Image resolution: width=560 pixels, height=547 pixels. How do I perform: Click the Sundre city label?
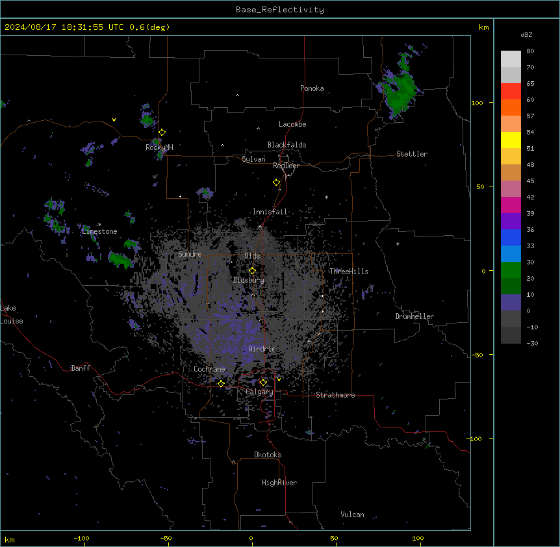pyautogui.click(x=190, y=254)
